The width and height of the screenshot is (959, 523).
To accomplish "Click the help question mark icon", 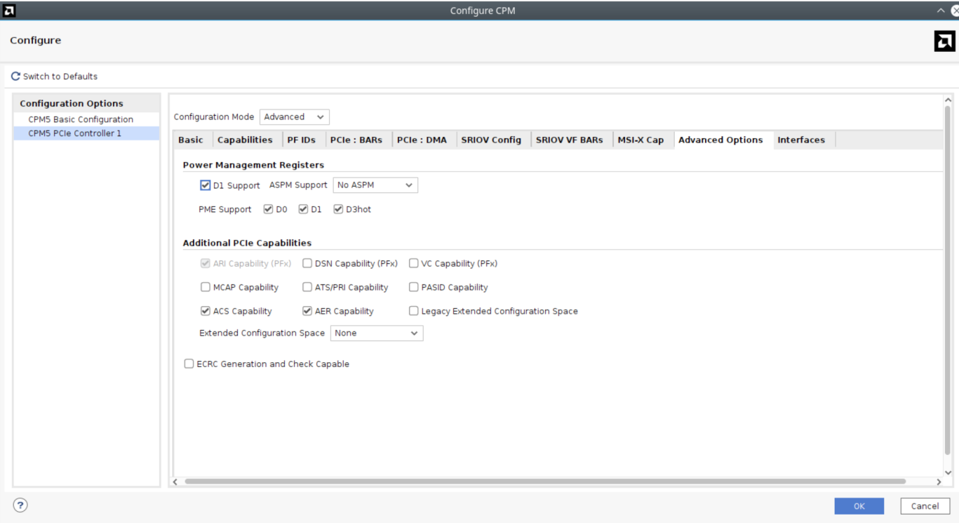I will click(x=20, y=505).
